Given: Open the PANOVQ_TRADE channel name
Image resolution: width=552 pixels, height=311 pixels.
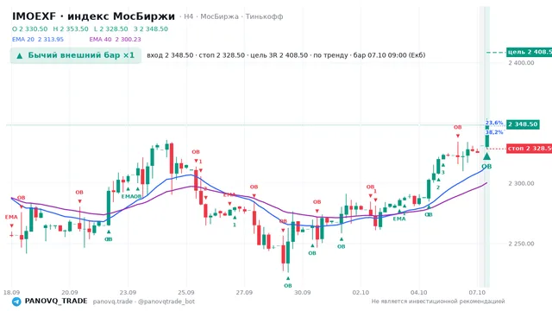Looking at the screenshot, I should (56, 301).
